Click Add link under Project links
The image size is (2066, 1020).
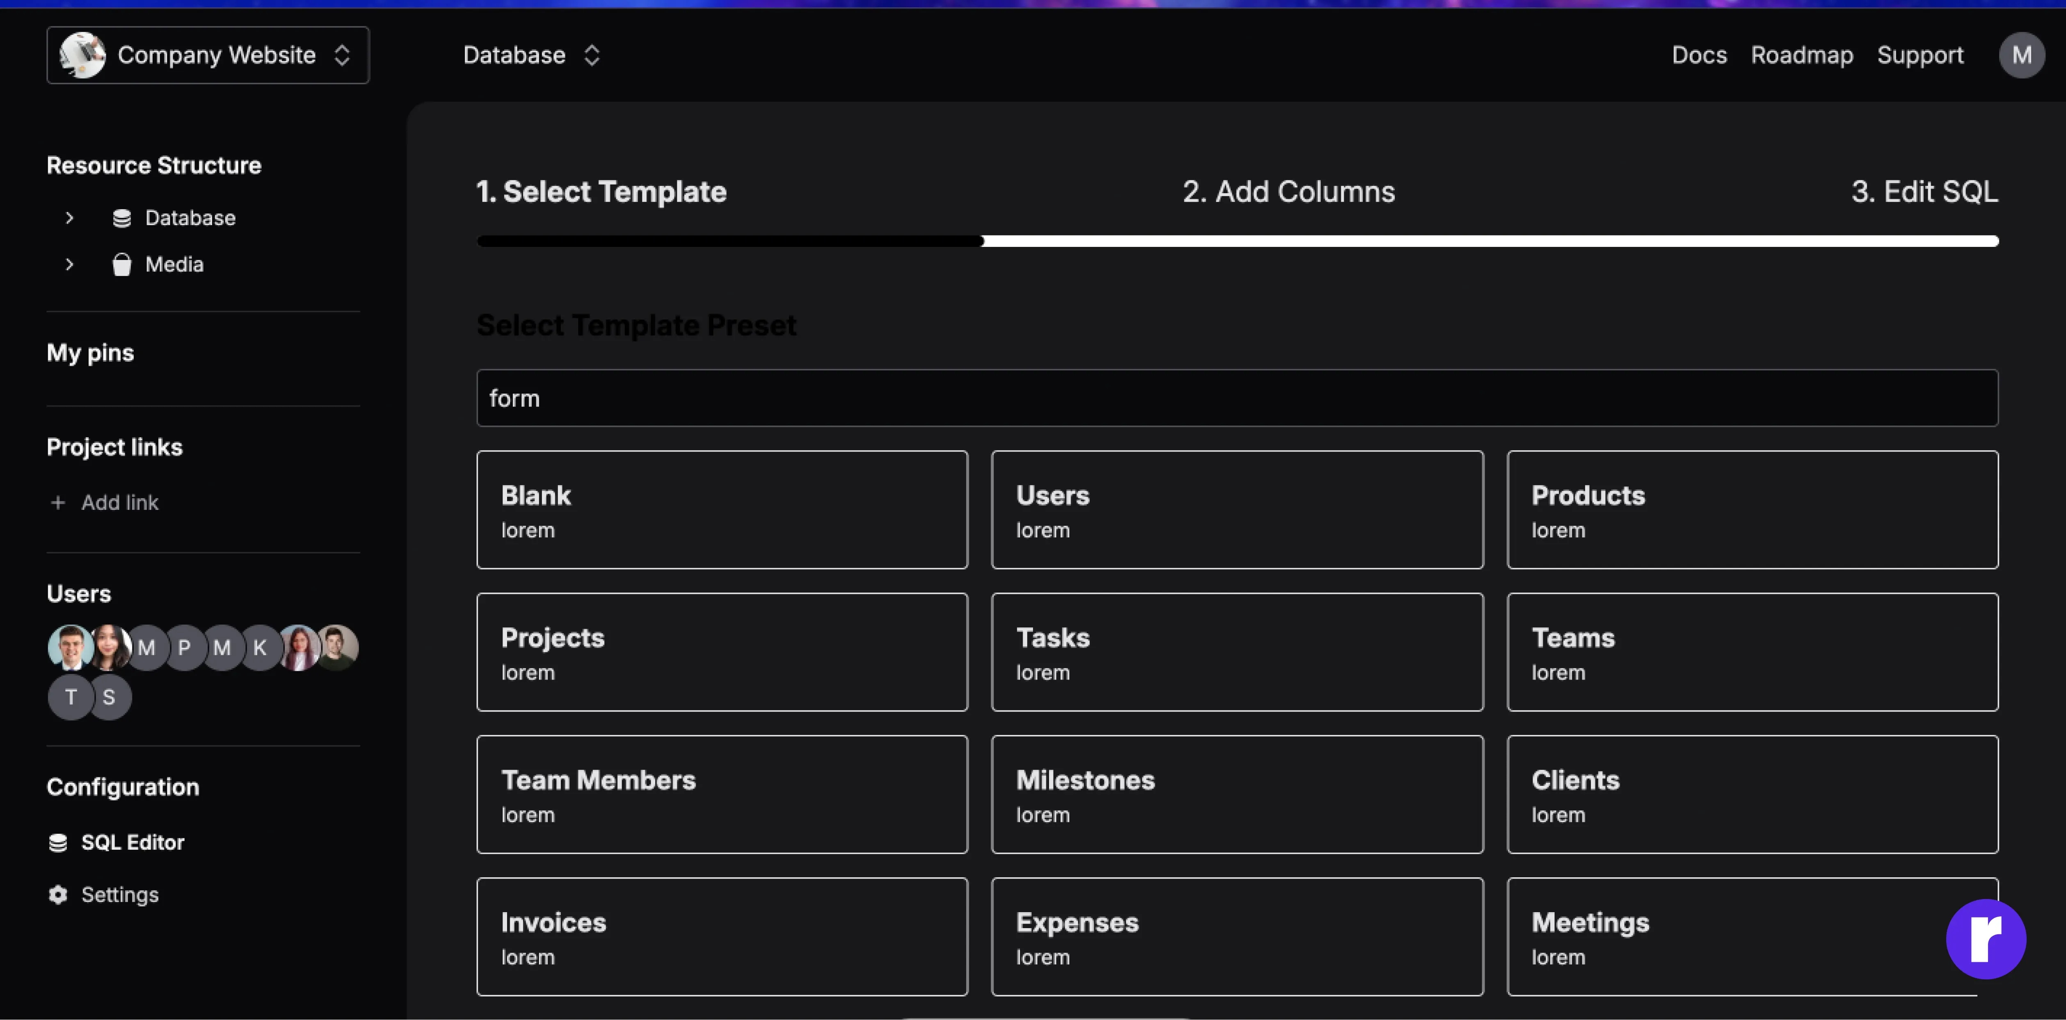(119, 502)
